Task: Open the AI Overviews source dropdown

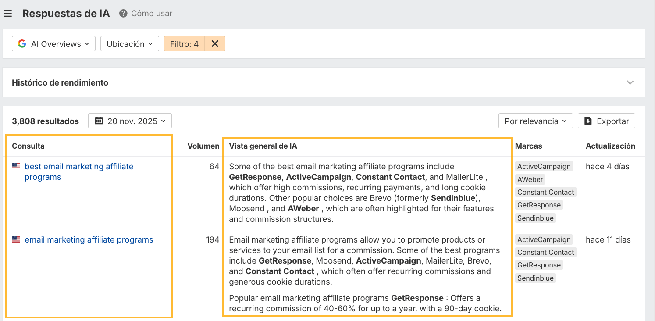Action: 53,43
